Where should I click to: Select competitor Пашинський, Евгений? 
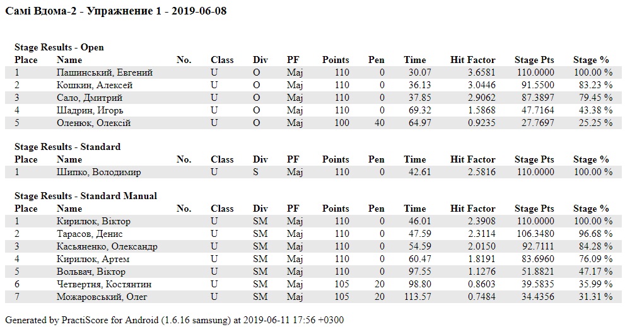(104, 72)
